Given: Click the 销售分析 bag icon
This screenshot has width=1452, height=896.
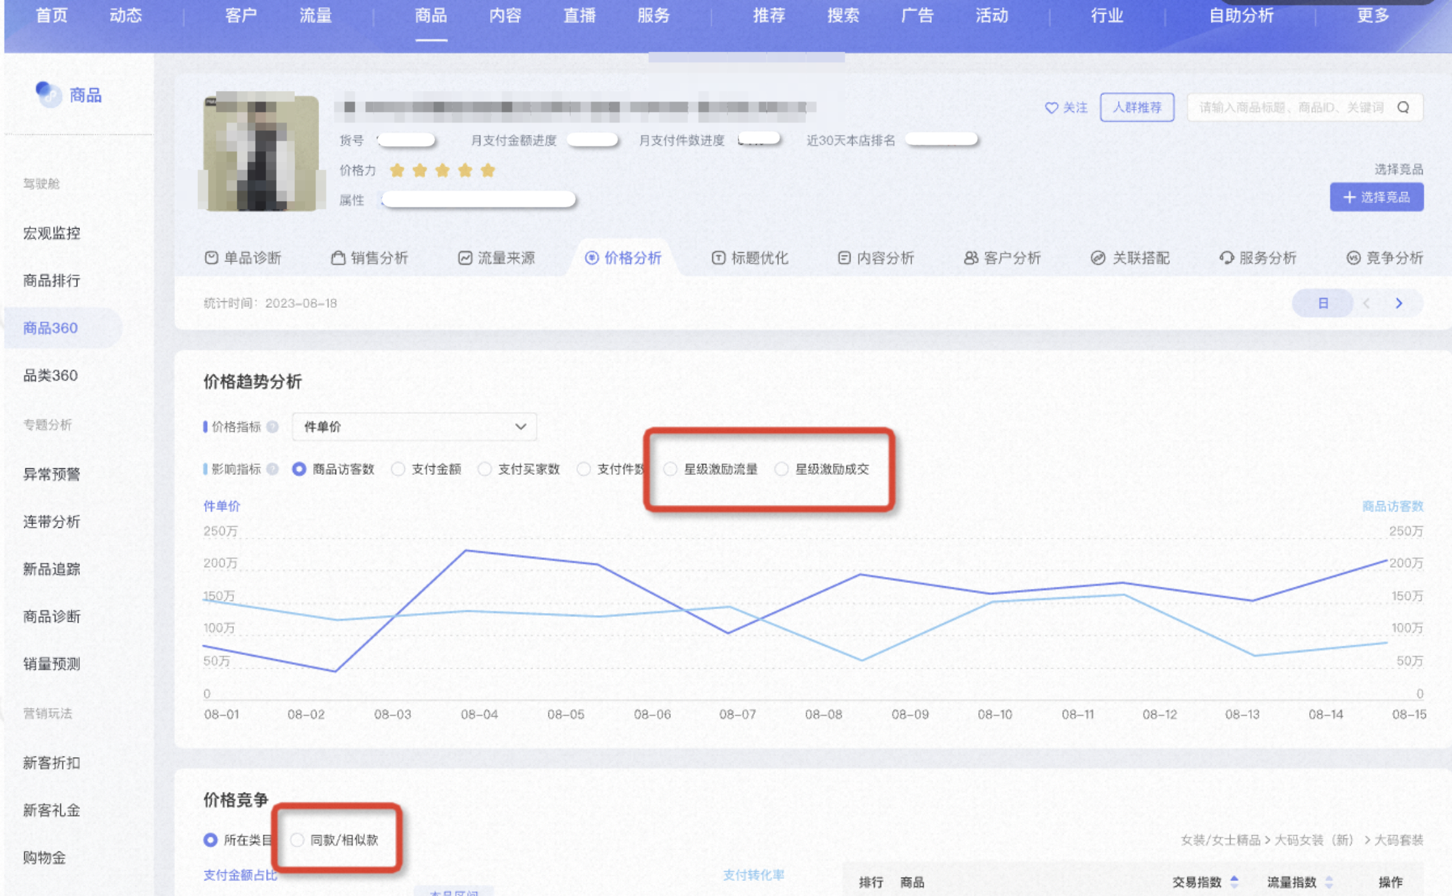Looking at the screenshot, I should coord(338,257).
